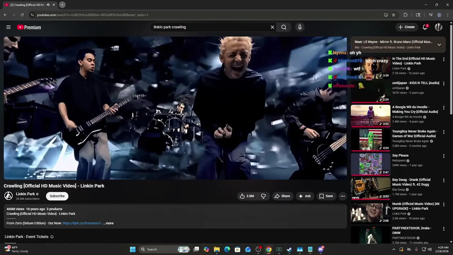The width and height of the screenshot is (453, 255).
Task: Open YoungBoy Games of War title
Action: click(x=415, y=134)
